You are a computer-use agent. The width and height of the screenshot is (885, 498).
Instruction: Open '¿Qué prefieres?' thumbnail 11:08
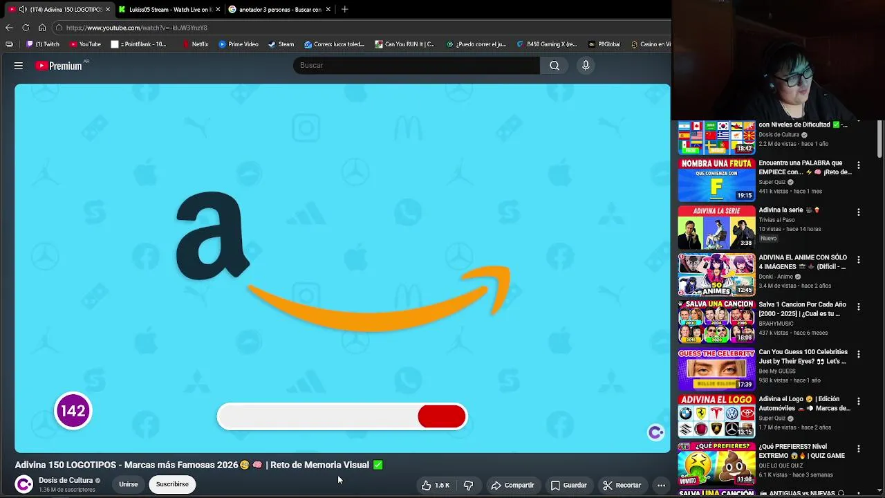[x=716, y=464]
